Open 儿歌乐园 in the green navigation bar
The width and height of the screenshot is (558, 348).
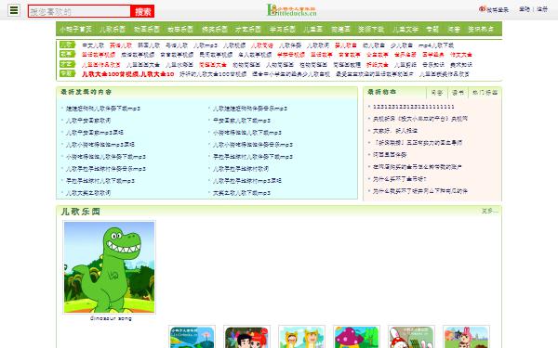point(113,29)
